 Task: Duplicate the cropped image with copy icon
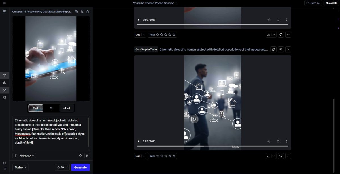pos(76,12)
